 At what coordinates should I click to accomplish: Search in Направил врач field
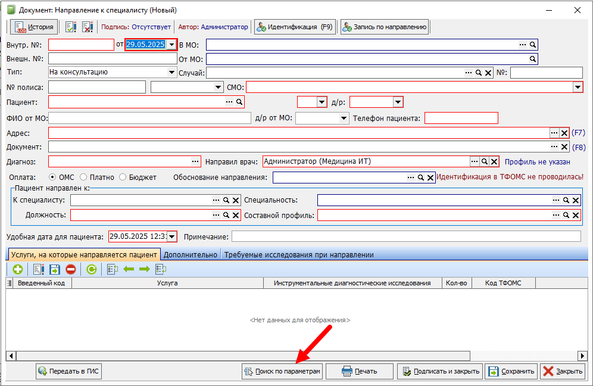[x=485, y=161]
